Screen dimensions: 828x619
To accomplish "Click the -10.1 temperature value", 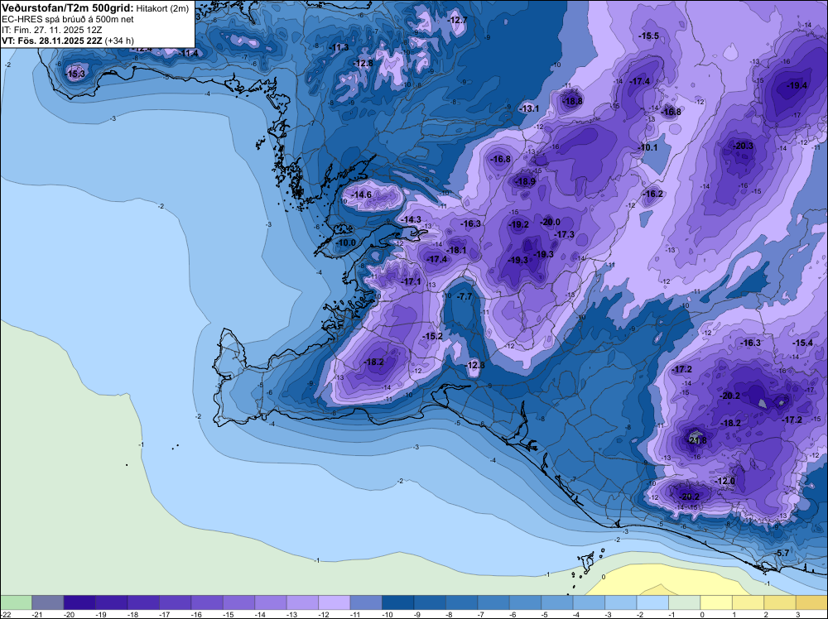I will point(648,148).
